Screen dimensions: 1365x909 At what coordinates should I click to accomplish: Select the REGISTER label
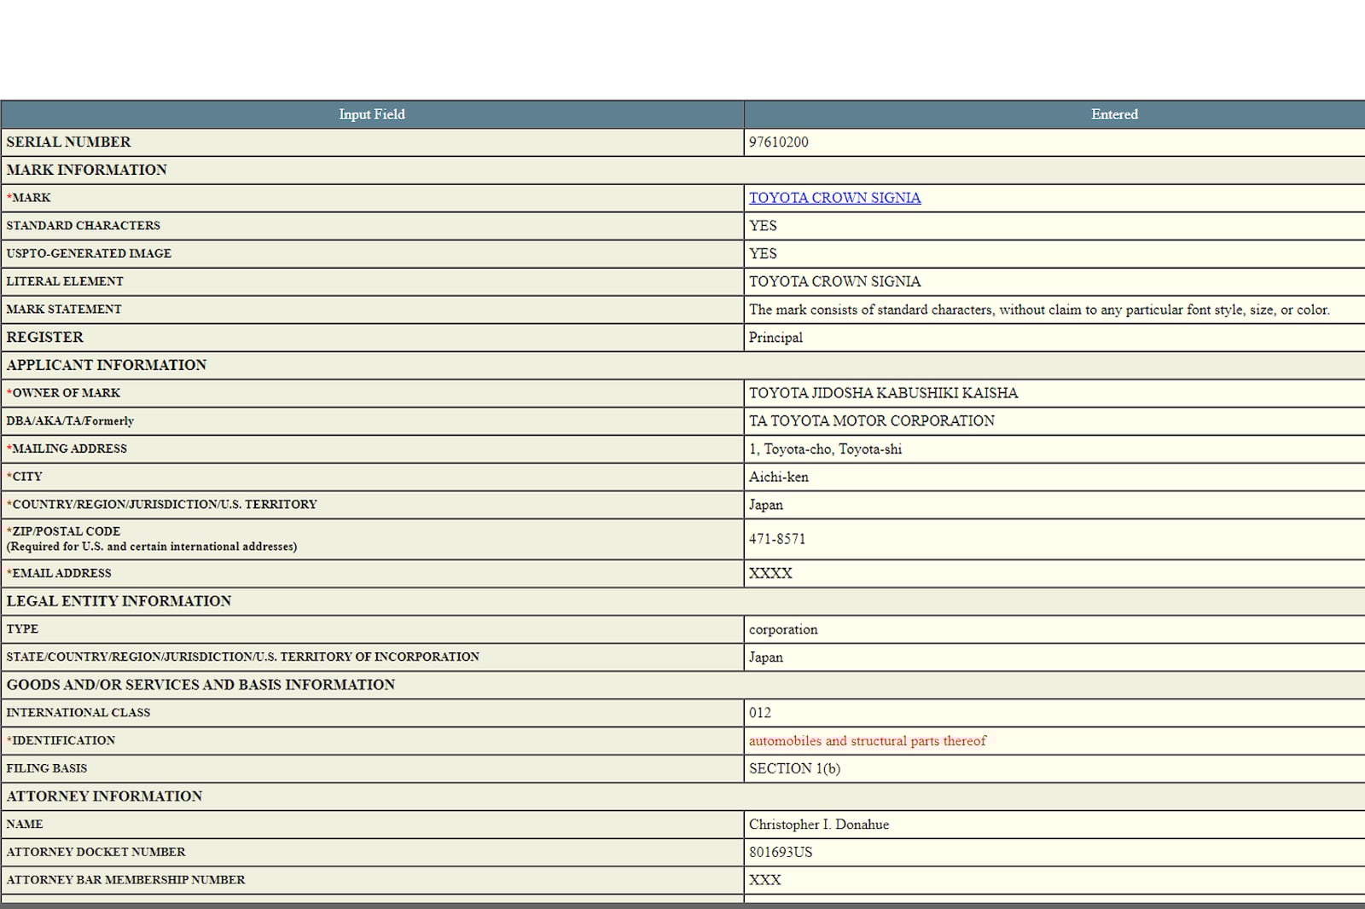point(44,337)
